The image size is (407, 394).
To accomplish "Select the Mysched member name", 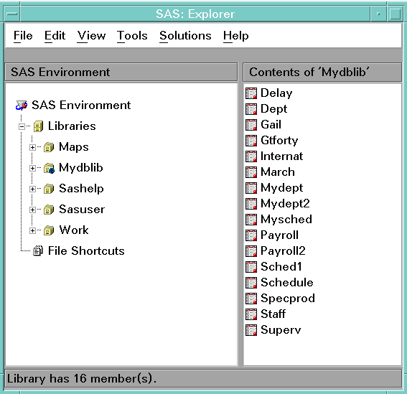I will click(286, 220).
